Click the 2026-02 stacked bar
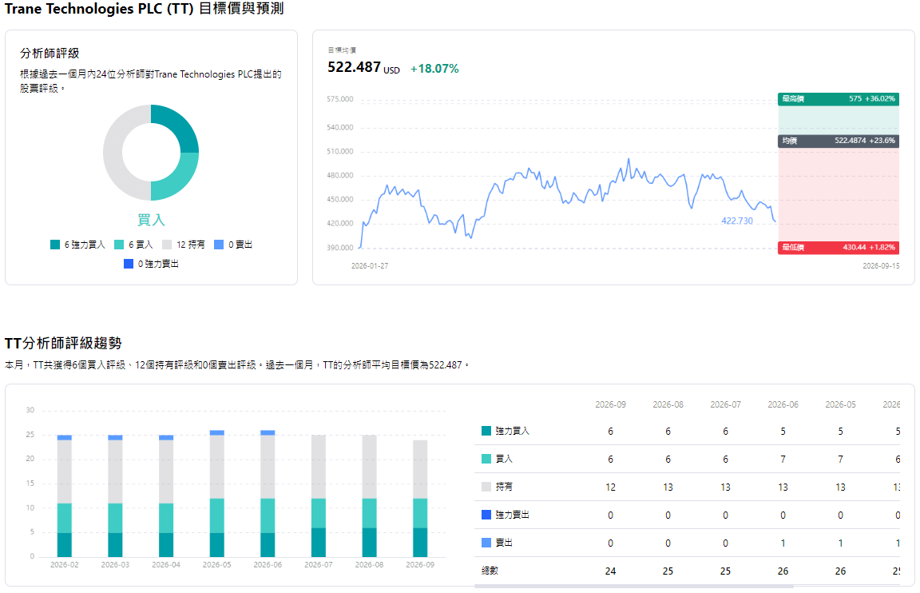920x593 pixels. (65, 496)
